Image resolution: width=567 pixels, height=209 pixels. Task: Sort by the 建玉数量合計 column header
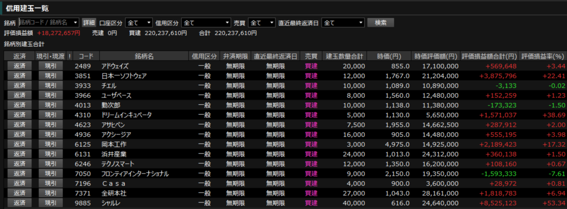(345, 56)
